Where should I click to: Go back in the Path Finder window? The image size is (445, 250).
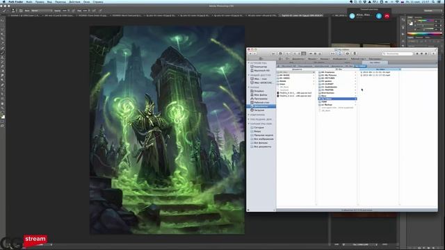(x=250, y=53)
